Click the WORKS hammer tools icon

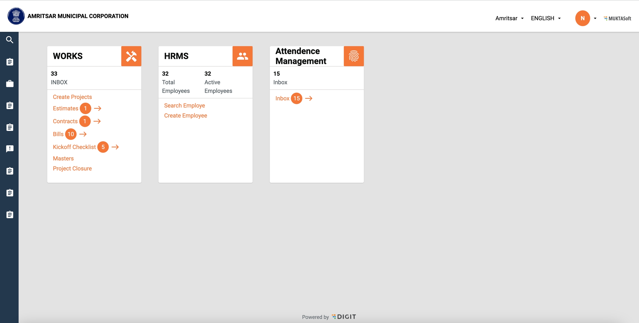coord(131,56)
